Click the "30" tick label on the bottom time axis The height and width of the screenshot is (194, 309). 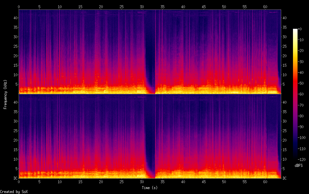coord(142,182)
